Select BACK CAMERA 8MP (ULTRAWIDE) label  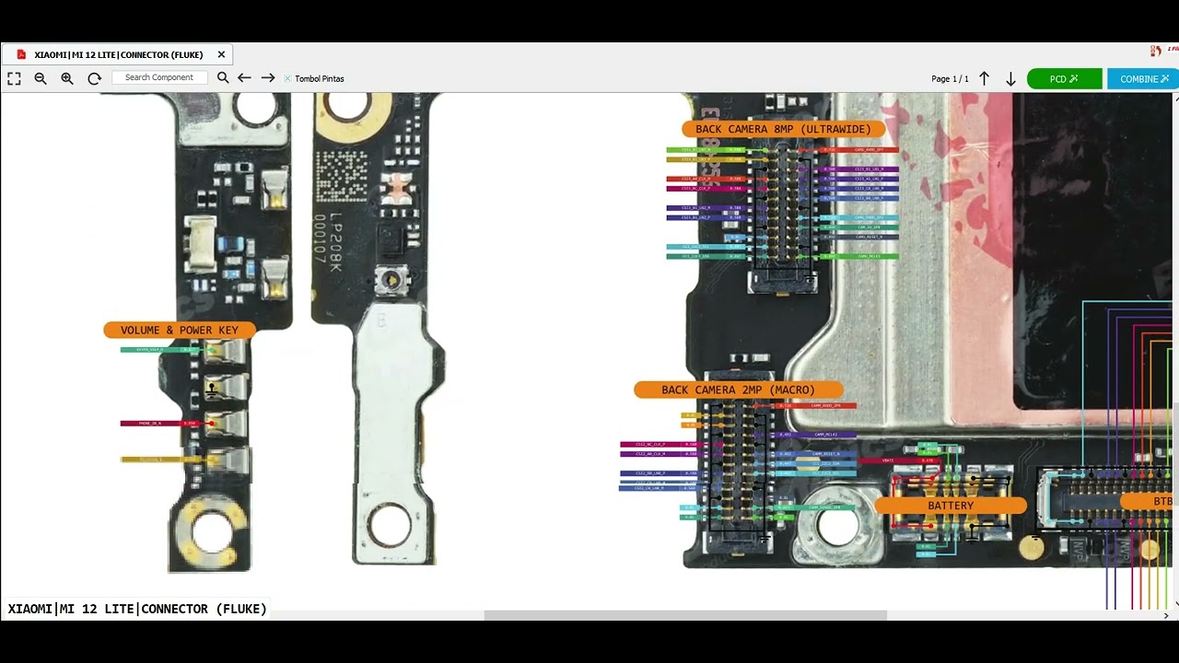pos(783,129)
